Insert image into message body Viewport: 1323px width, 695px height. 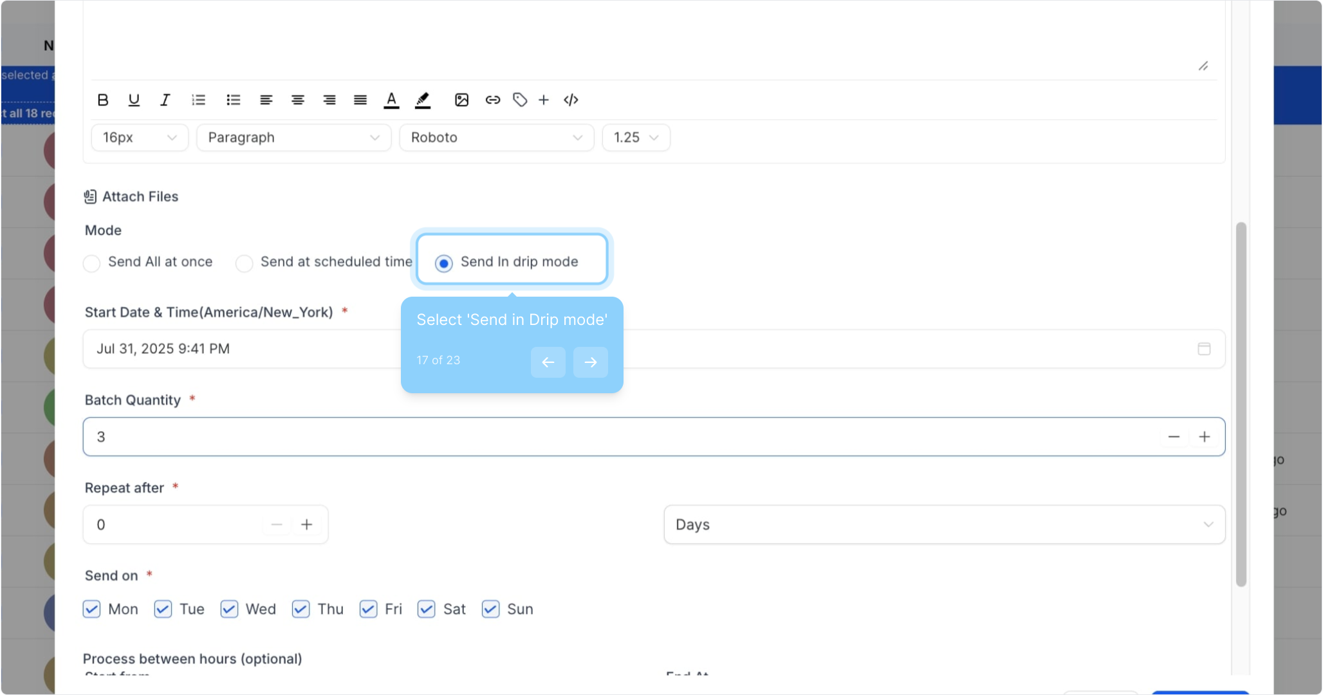click(x=461, y=100)
